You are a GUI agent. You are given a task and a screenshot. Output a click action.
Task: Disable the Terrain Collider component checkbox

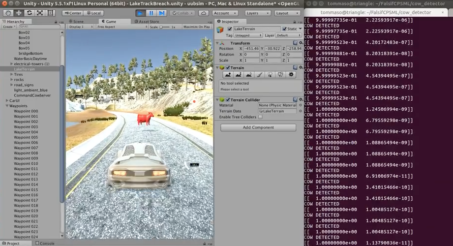coord(228,100)
